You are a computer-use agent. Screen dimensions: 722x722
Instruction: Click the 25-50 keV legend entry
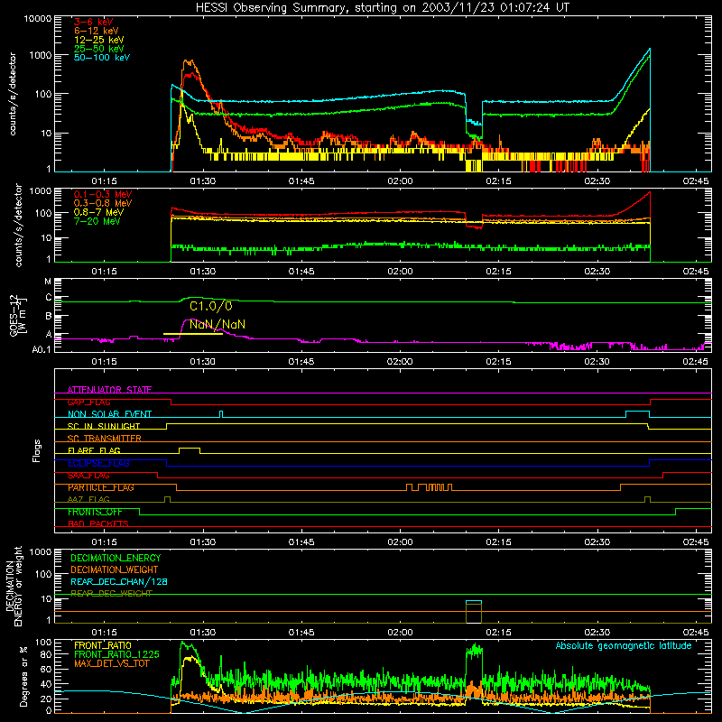[x=99, y=49]
